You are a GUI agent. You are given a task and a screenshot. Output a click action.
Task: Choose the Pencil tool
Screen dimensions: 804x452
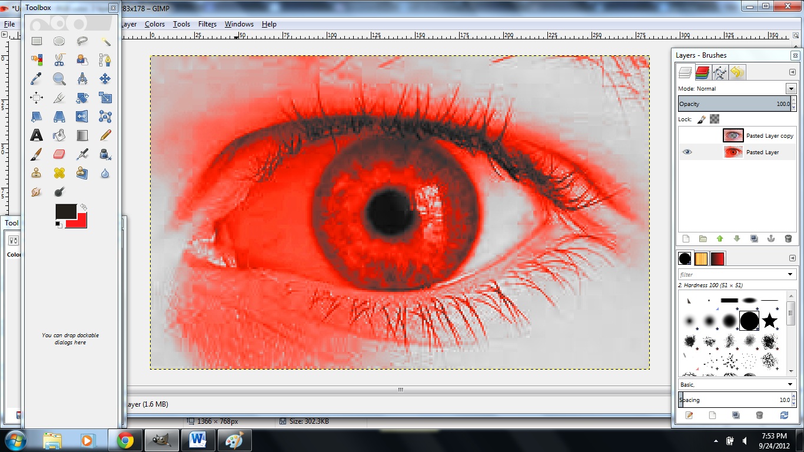tap(105, 135)
